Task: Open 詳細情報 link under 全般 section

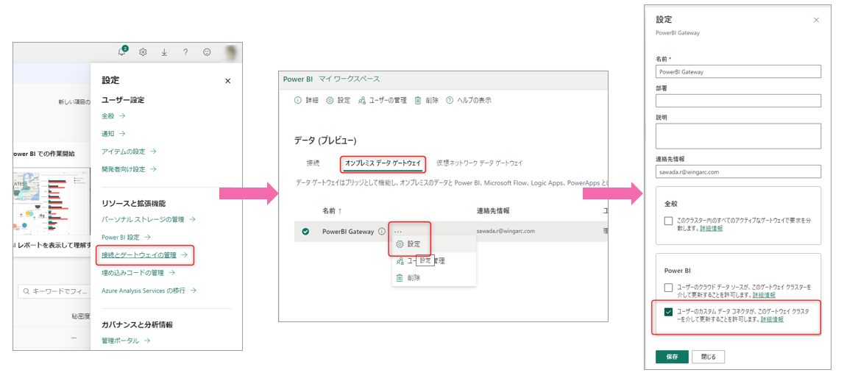Action: [x=711, y=228]
